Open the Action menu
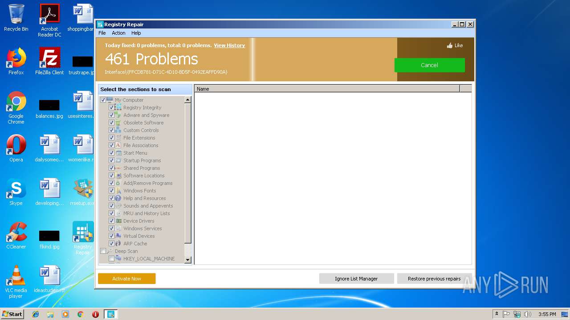 click(x=118, y=33)
